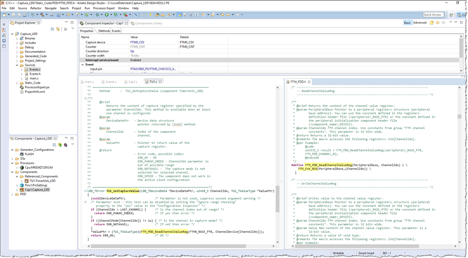
Task: Click the Smart Insert status bar entry
Action: [366, 253]
